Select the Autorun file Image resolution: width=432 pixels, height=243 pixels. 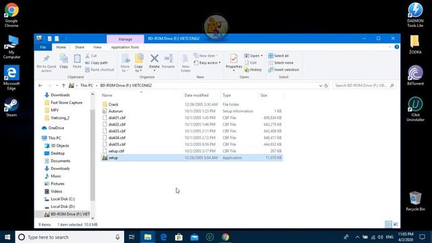[115, 111]
